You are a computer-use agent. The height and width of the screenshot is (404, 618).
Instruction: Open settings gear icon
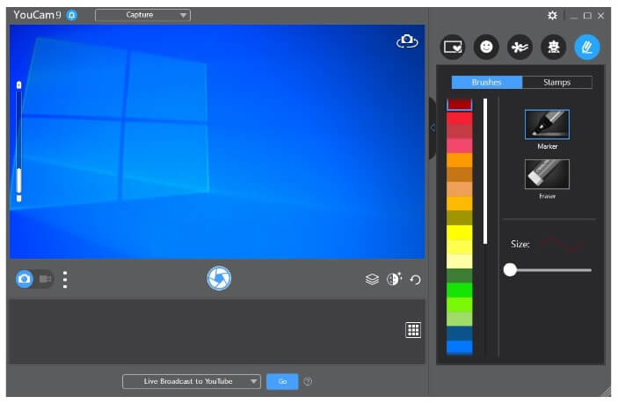click(552, 15)
